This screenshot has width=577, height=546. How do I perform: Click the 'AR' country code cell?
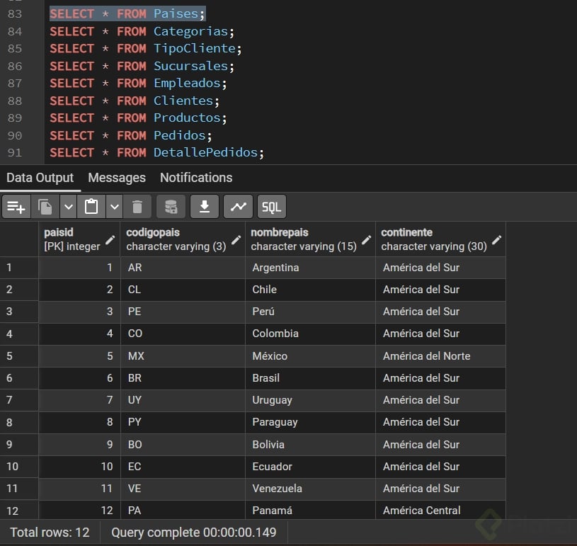click(x=183, y=268)
